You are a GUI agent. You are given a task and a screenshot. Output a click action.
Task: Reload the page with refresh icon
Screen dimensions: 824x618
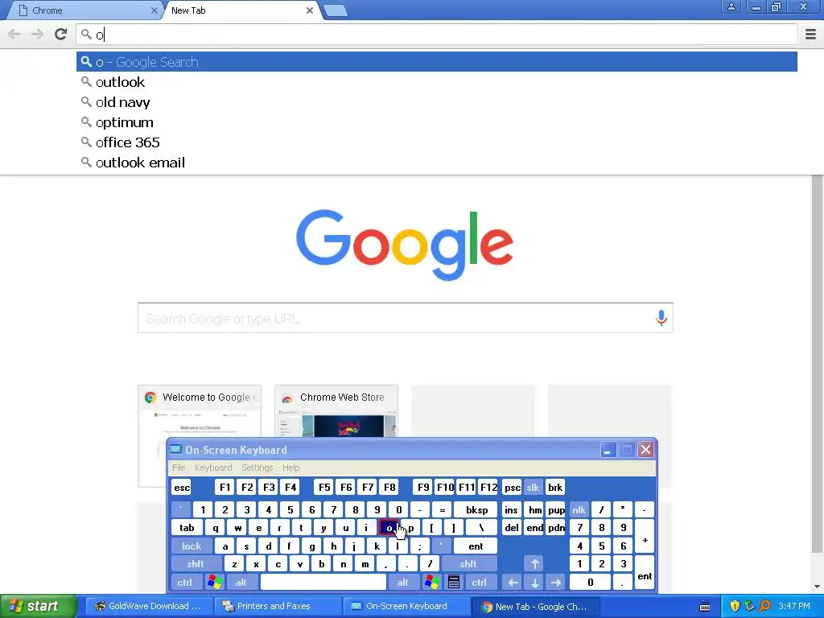click(x=60, y=35)
